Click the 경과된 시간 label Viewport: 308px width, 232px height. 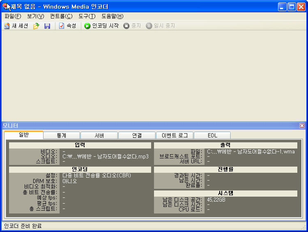click(x=188, y=175)
